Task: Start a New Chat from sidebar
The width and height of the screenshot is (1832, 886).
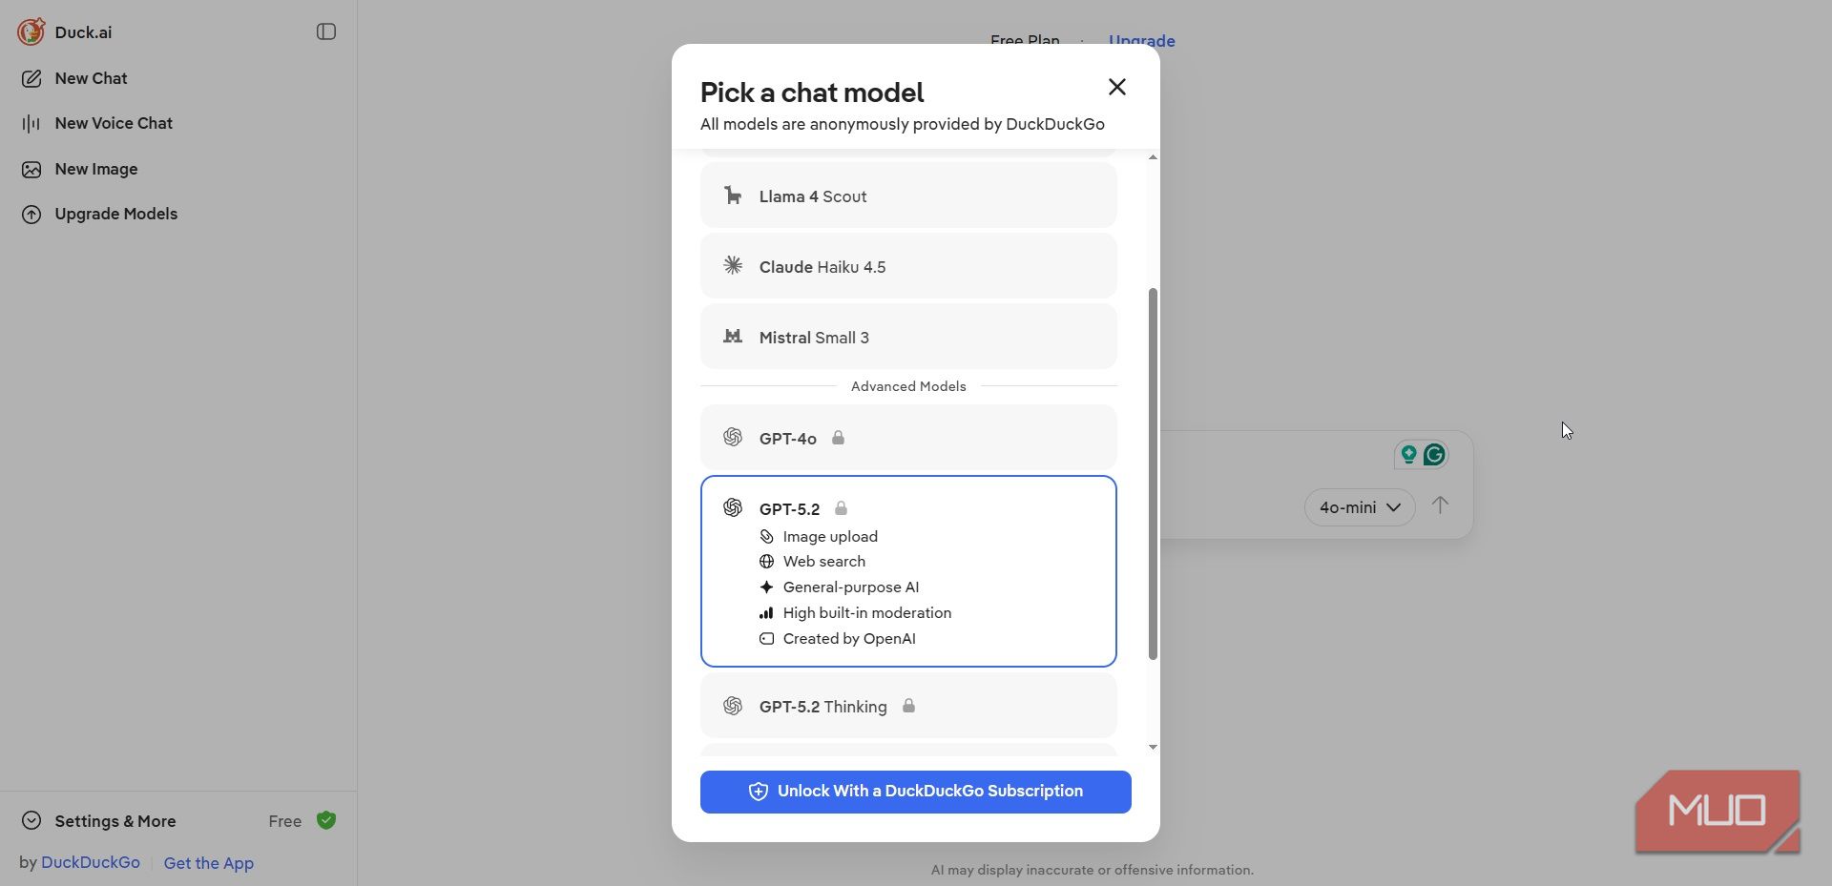Action: click(x=91, y=78)
